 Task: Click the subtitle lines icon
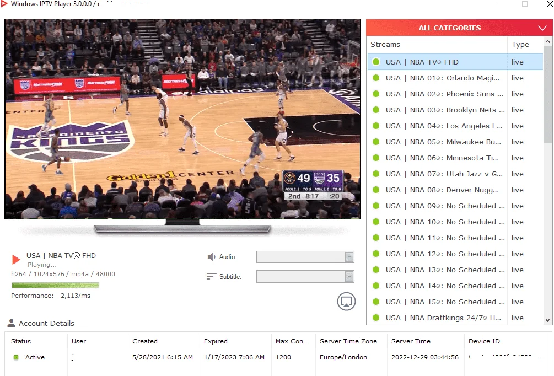pyautogui.click(x=211, y=276)
